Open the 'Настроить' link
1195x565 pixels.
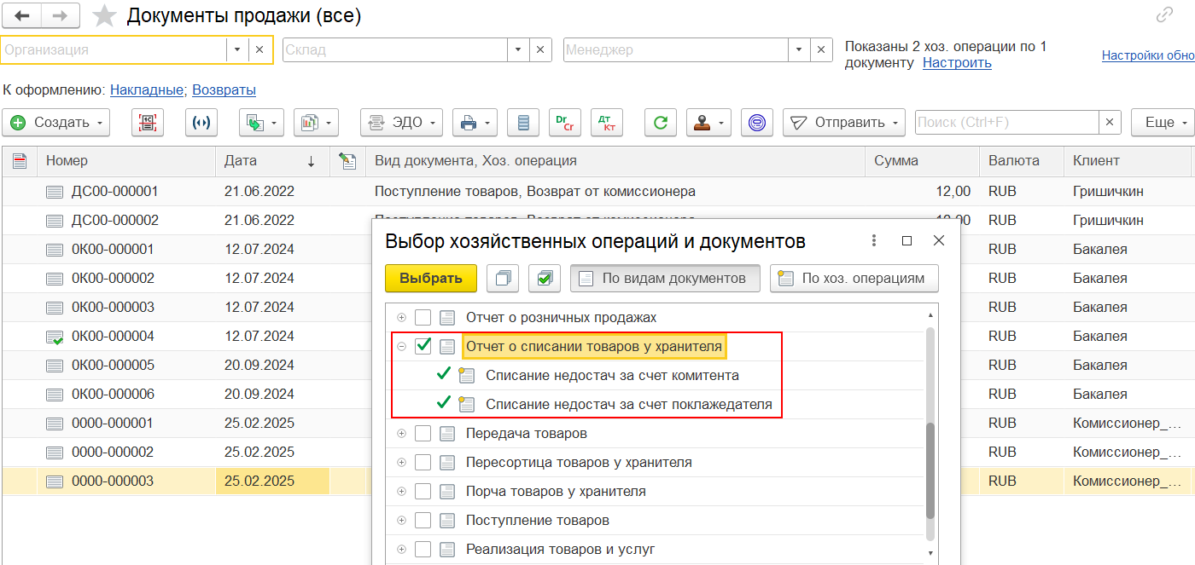tap(957, 63)
